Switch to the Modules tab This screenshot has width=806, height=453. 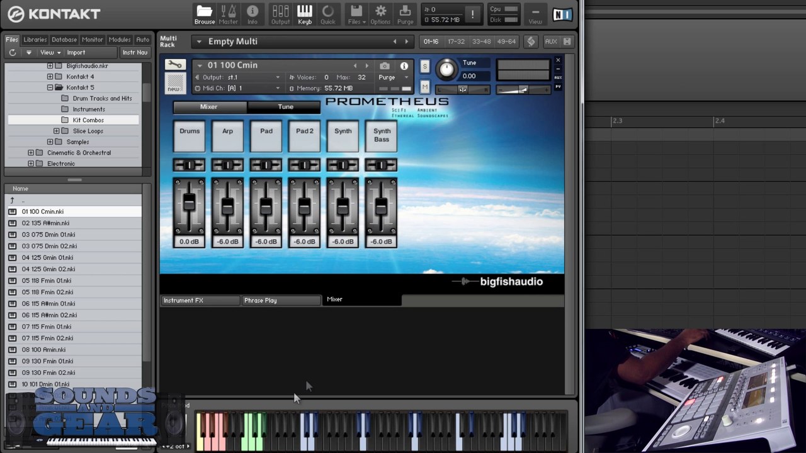coord(120,40)
